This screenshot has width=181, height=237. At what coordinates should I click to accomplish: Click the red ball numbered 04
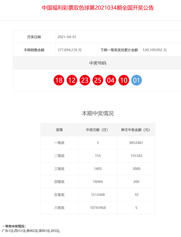pyautogui.click(x=111, y=81)
